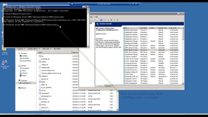Image resolution: width=208 pixels, height=117 pixels.
Task: Click inside the command prompt console area
Action: (45, 28)
